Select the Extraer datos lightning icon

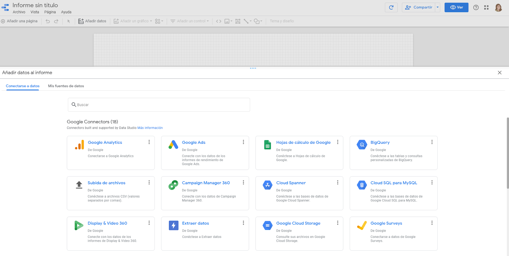173,225
